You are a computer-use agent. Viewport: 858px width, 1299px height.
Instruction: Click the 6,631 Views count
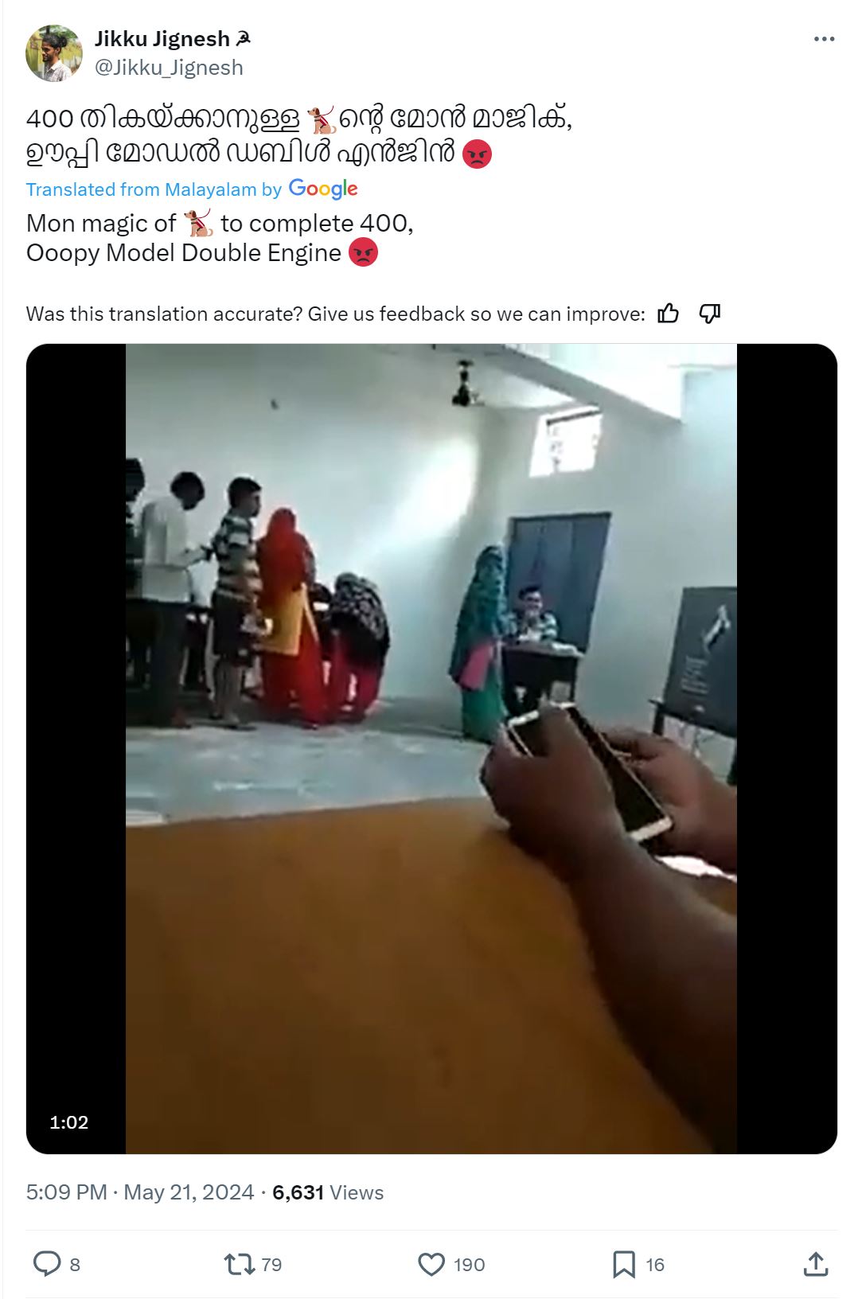tap(328, 1192)
